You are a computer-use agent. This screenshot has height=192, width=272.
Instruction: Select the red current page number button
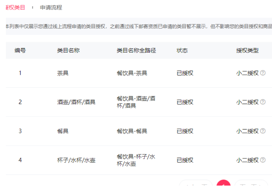[x=223, y=183]
